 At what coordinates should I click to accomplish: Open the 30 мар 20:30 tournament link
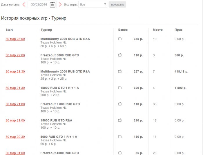[15, 136]
